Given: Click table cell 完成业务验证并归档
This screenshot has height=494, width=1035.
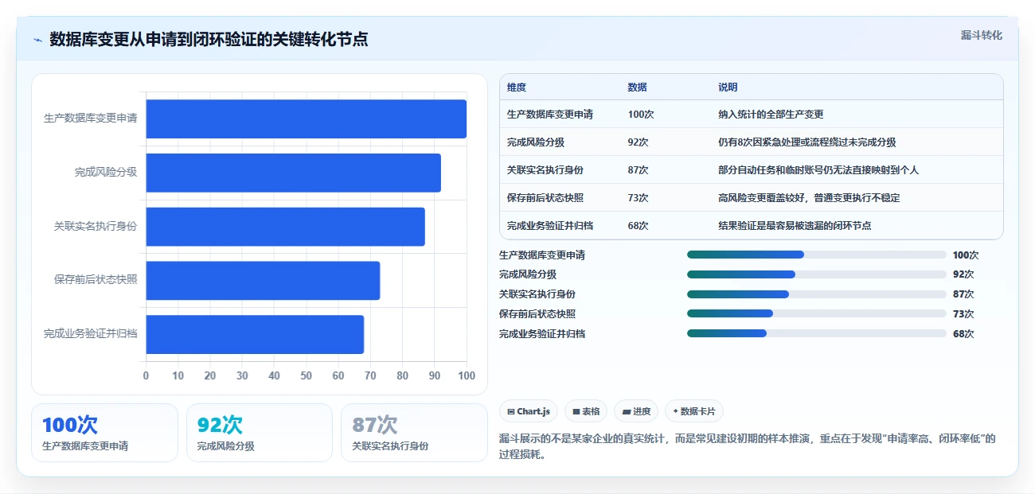Looking at the screenshot, I should coord(550,226).
